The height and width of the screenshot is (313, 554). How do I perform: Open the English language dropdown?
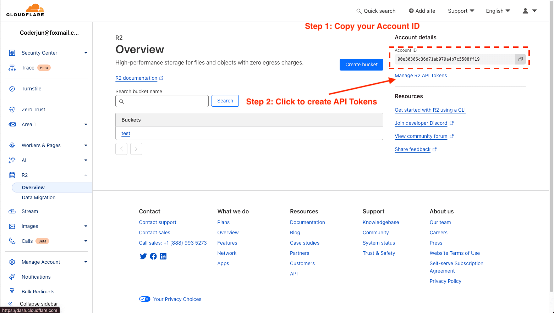pos(498,11)
